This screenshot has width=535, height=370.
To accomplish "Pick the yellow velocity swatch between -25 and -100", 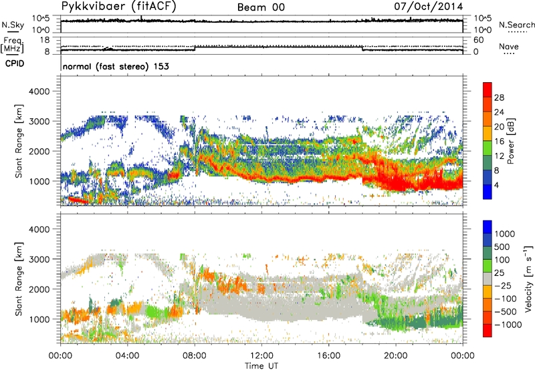I will (x=488, y=292).
